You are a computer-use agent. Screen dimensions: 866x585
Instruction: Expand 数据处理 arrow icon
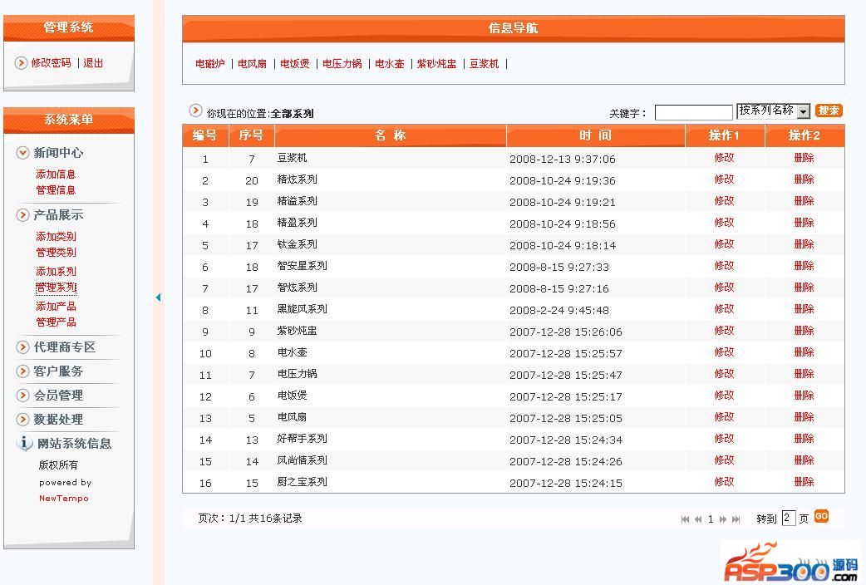tap(22, 420)
